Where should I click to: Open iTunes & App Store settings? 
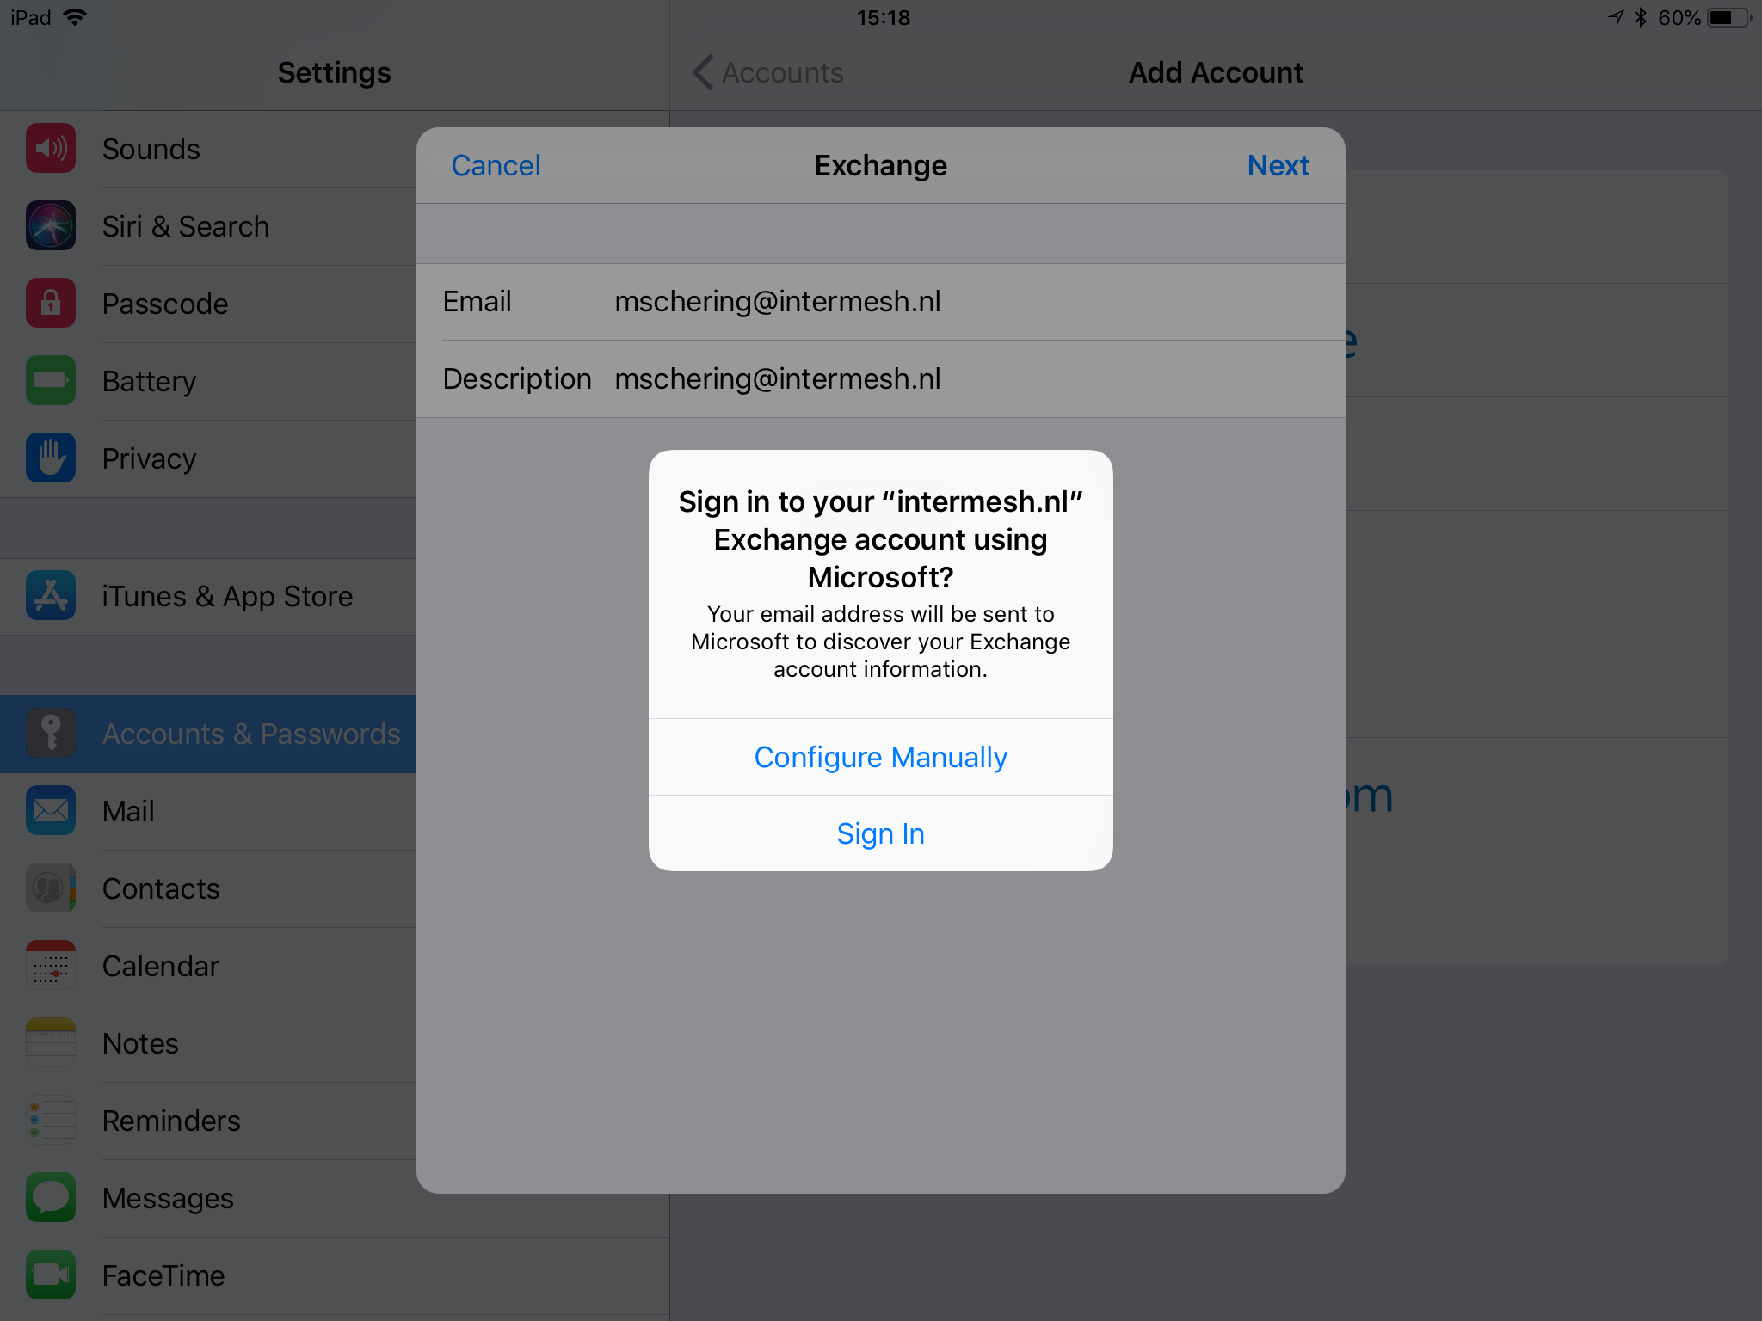(x=208, y=596)
